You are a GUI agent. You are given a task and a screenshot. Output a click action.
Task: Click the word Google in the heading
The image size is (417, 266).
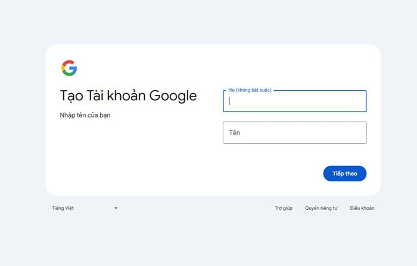click(x=173, y=96)
